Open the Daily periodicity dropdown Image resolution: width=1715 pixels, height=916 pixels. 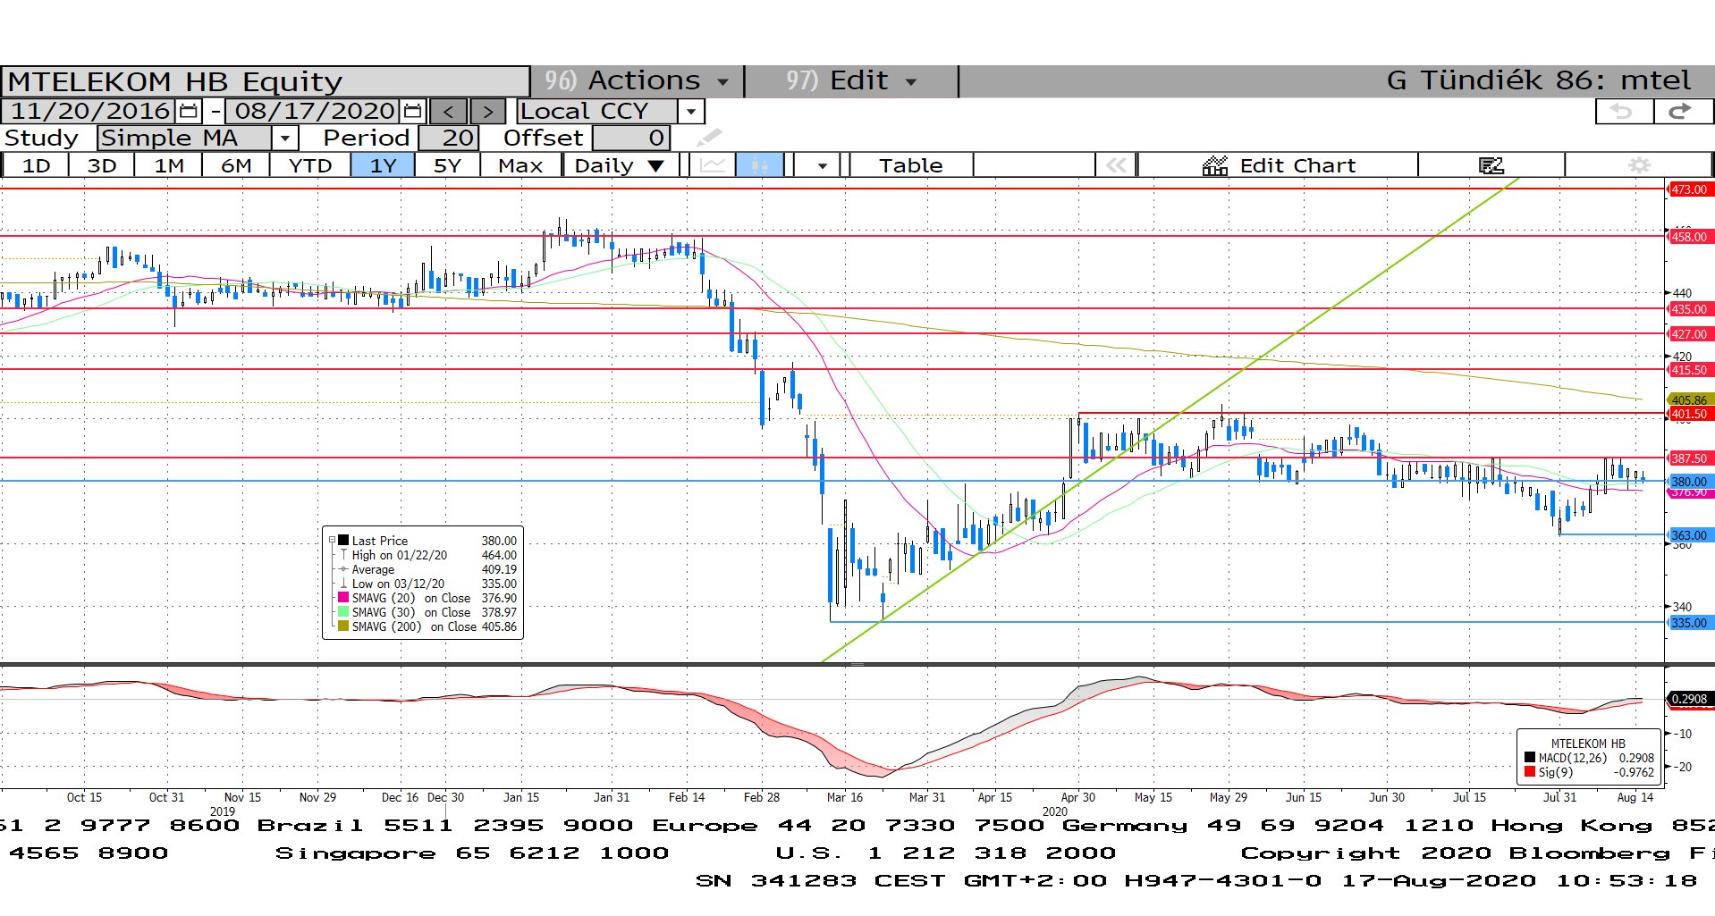click(x=620, y=165)
